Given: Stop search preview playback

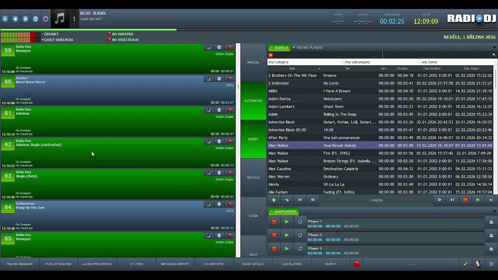Looking at the screenshot, I should pos(465,200).
